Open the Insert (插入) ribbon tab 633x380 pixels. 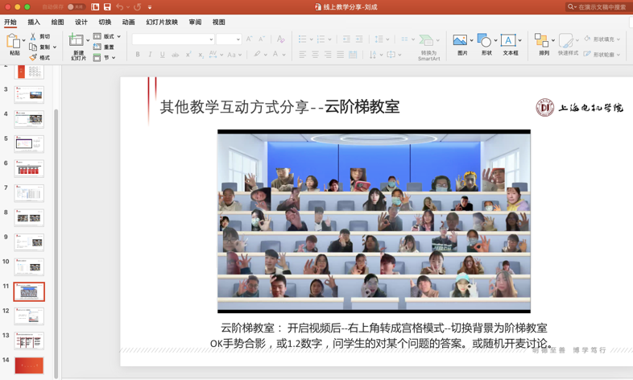[x=34, y=23]
